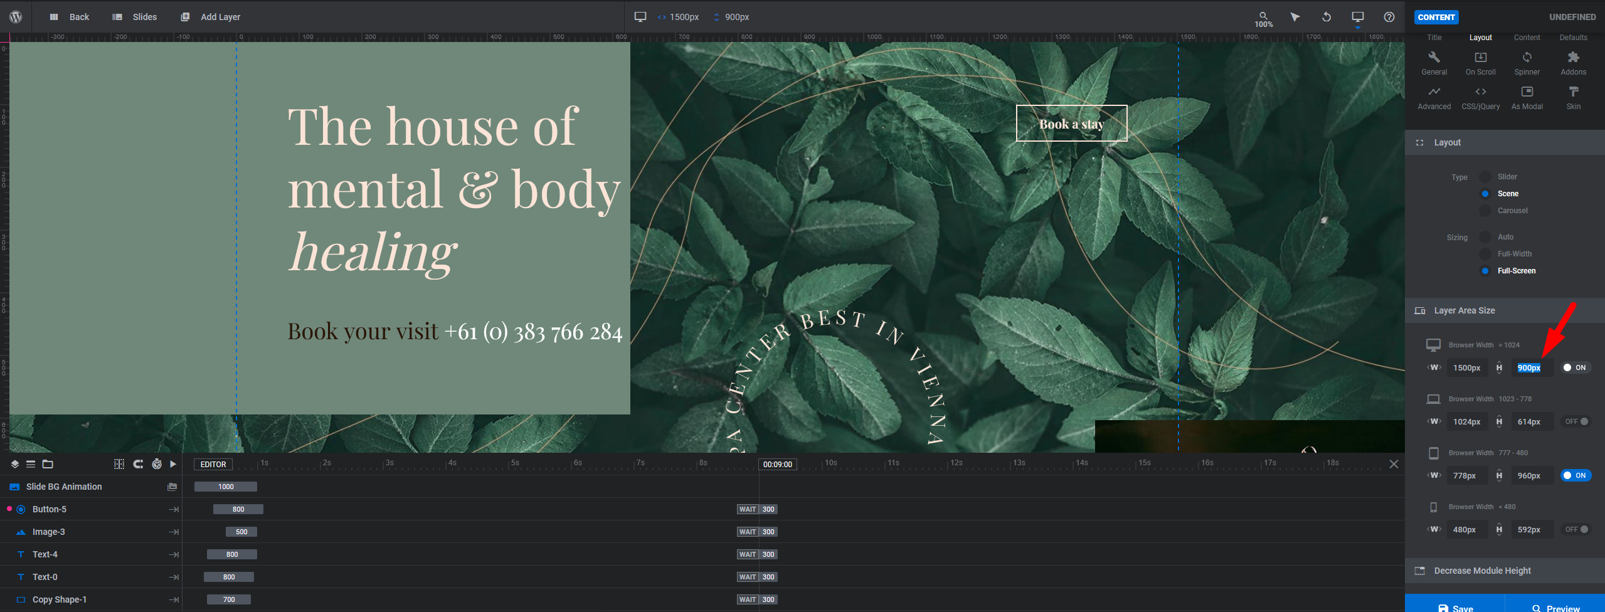This screenshot has height=612, width=1605.
Task: Select Auto sizing radio
Action: click(1485, 237)
